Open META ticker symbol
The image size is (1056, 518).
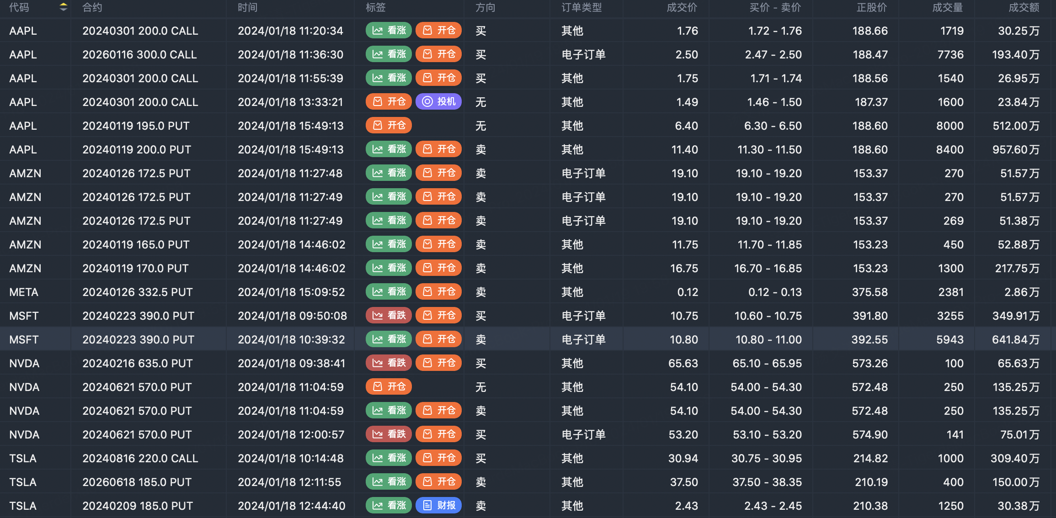click(24, 292)
